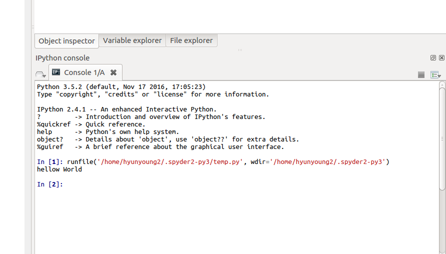Open the console options menu icon
Viewport: 446px width, 254px height.
435,75
